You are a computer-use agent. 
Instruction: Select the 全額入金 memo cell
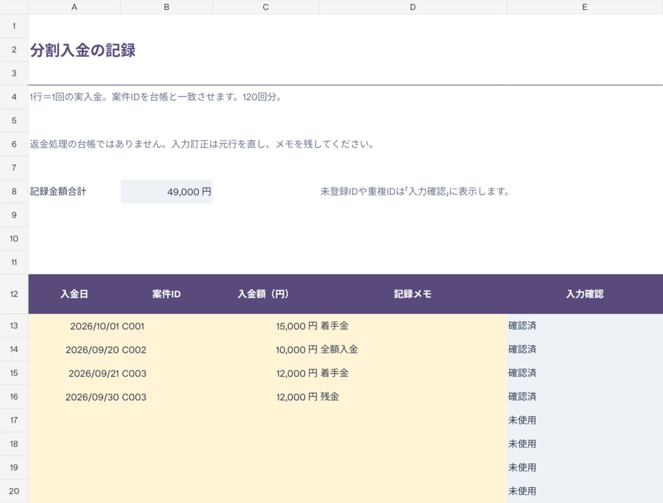(412, 350)
